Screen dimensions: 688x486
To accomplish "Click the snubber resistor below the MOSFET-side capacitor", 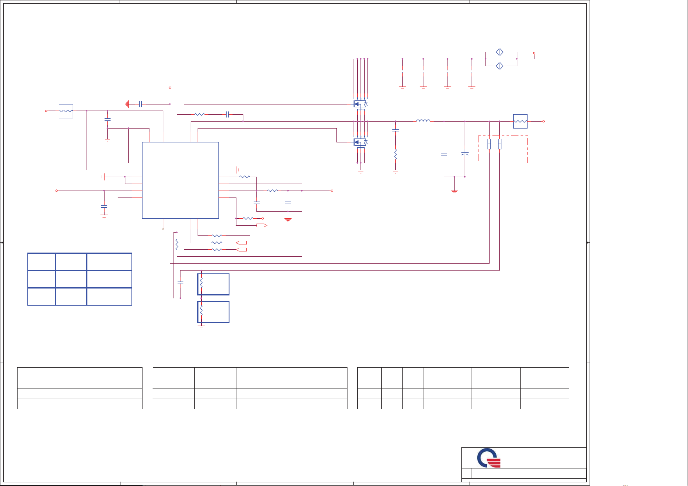I will 395,155.
